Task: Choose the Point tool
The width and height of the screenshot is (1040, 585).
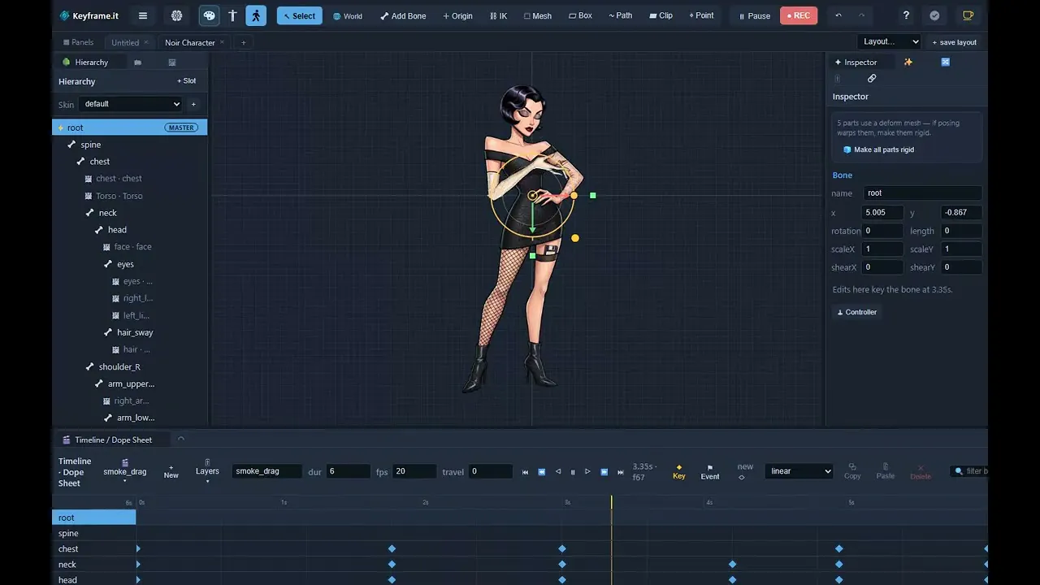Action: click(701, 15)
